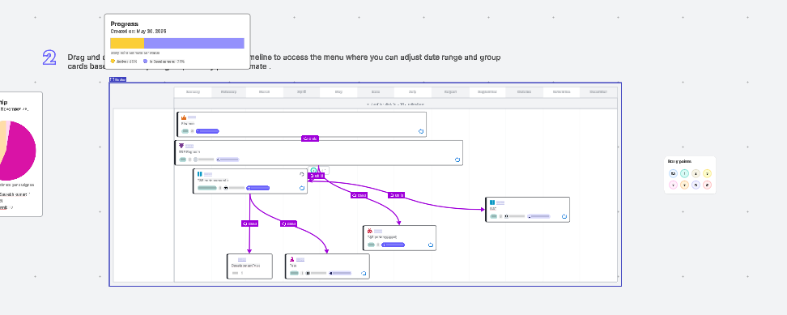This screenshot has width=787, height=315.
Task: Open the issue key link on the Test card
Action: coord(300,259)
